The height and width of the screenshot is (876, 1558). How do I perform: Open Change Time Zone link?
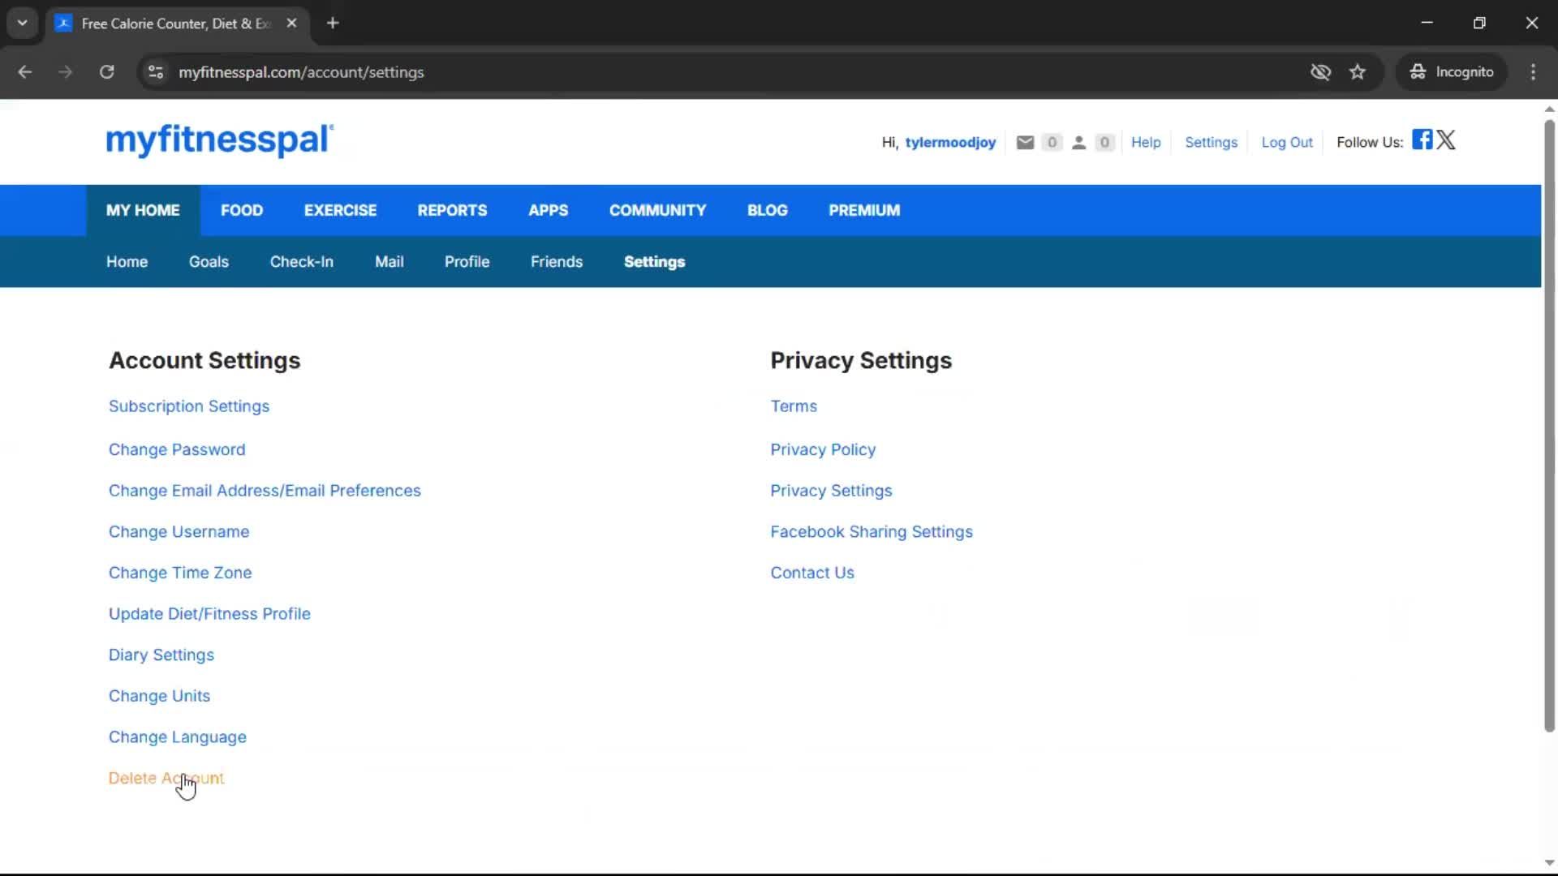click(x=180, y=573)
